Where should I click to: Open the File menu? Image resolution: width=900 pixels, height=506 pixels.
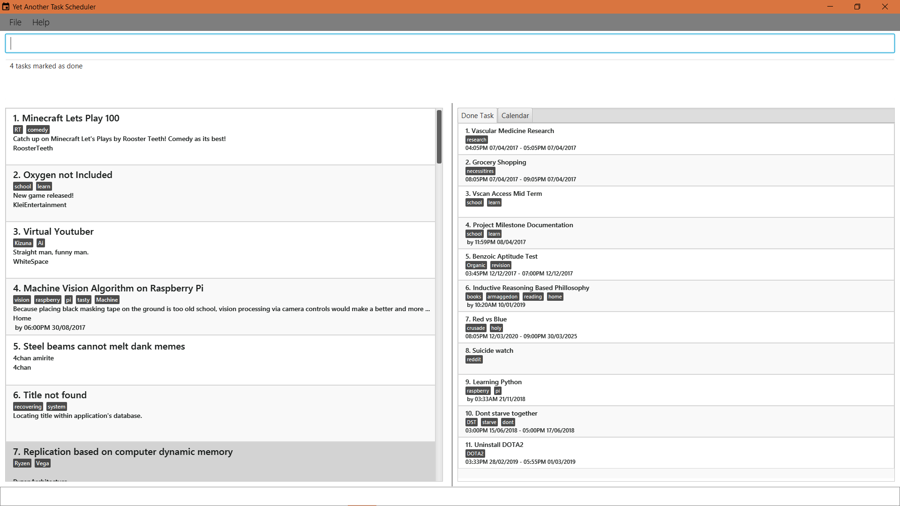pyautogui.click(x=15, y=22)
